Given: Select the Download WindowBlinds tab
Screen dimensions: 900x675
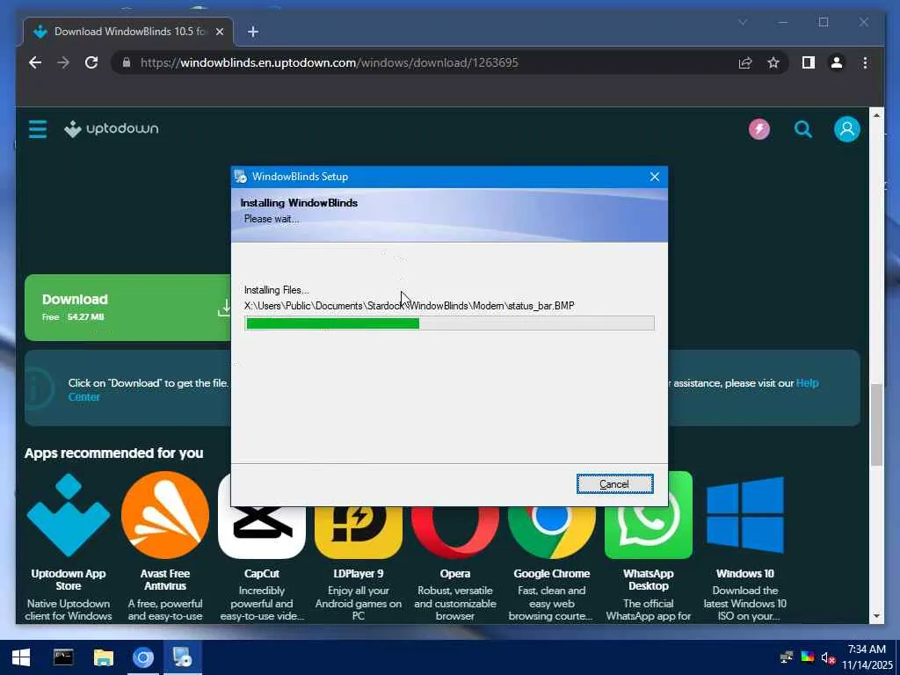Looking at the screenshot, I should click(128, 32).
